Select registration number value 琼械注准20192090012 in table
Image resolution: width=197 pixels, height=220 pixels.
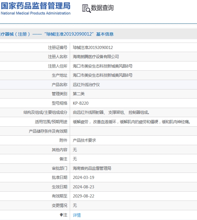coord(93,47)
